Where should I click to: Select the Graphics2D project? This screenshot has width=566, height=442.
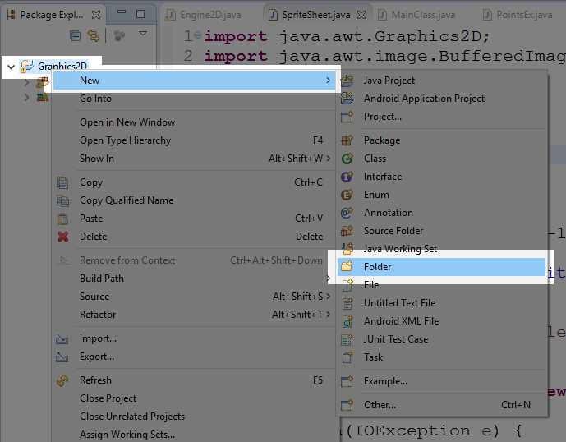pyautogui.click(x=62, y=67)
